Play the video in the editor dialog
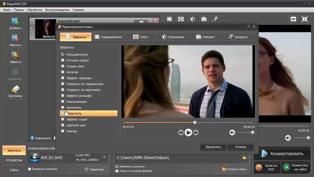314x177 pixels. click(188, 132)
